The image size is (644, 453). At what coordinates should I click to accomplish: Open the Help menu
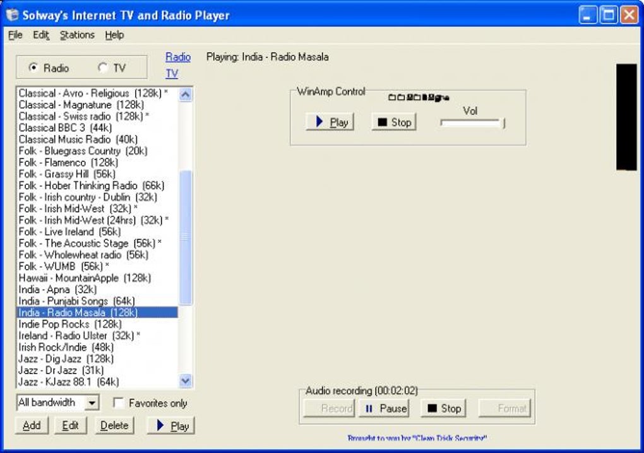tap(114, 35)
